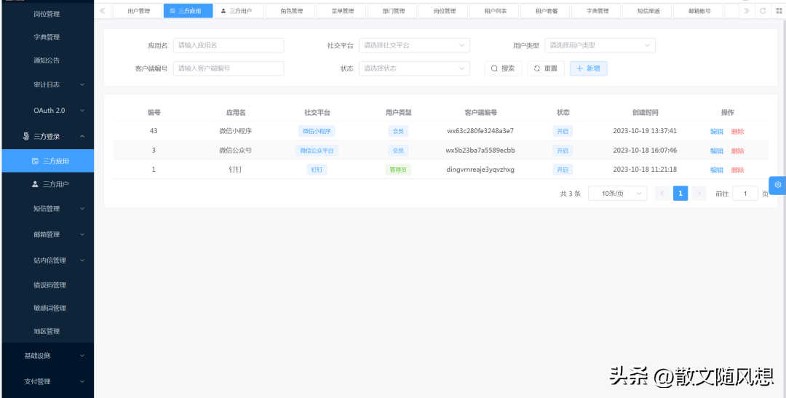Click the grid layout icon at top right
The width and height of the screenshot is (786, 398).
[779, 11]
